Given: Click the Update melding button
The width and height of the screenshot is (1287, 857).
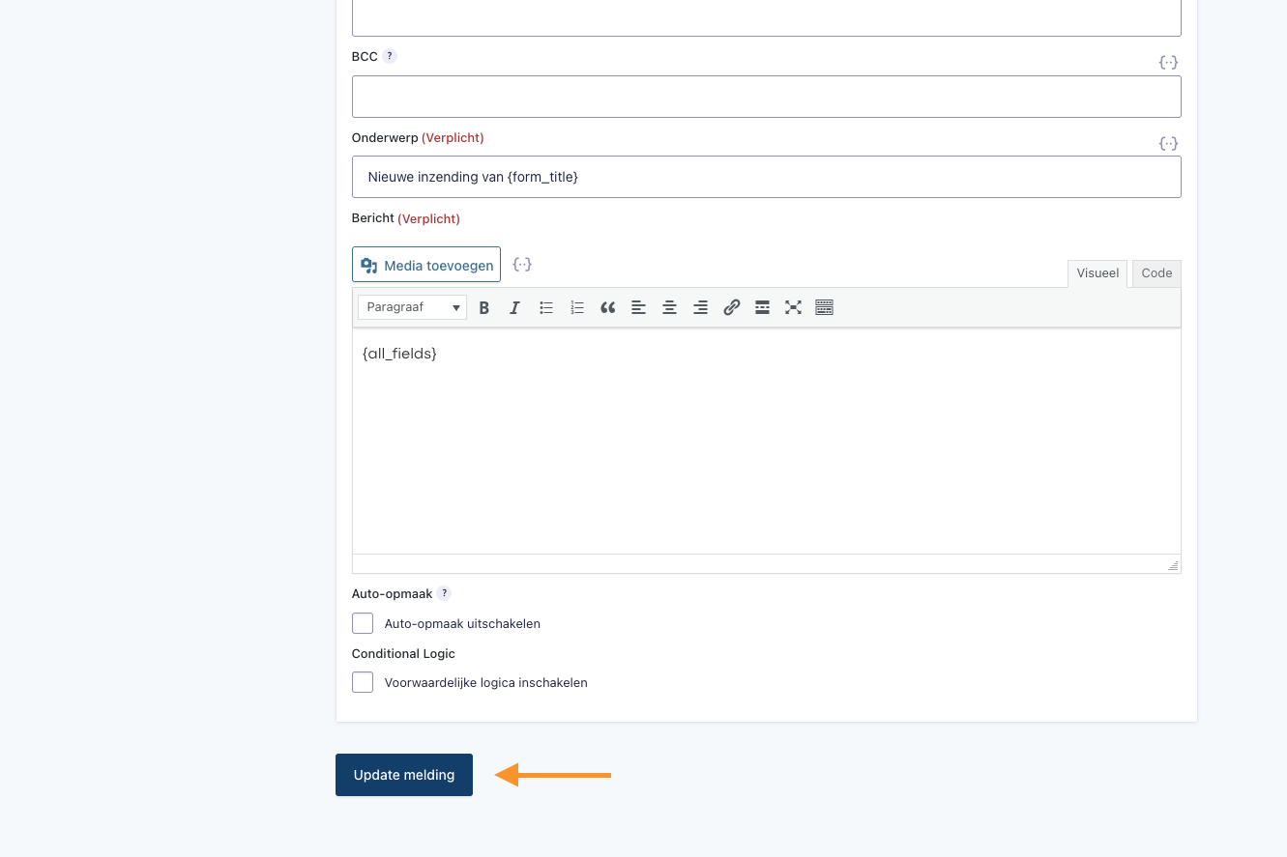Looking at the screenshot, I should click(404, 775).
